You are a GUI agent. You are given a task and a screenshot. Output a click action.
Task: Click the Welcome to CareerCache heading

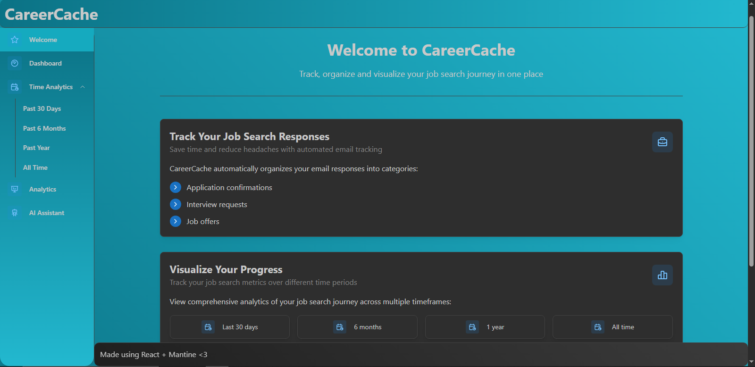[x=421, y=50]
